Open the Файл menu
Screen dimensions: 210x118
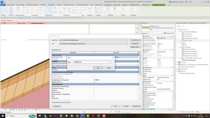click(x=3, y=5)
